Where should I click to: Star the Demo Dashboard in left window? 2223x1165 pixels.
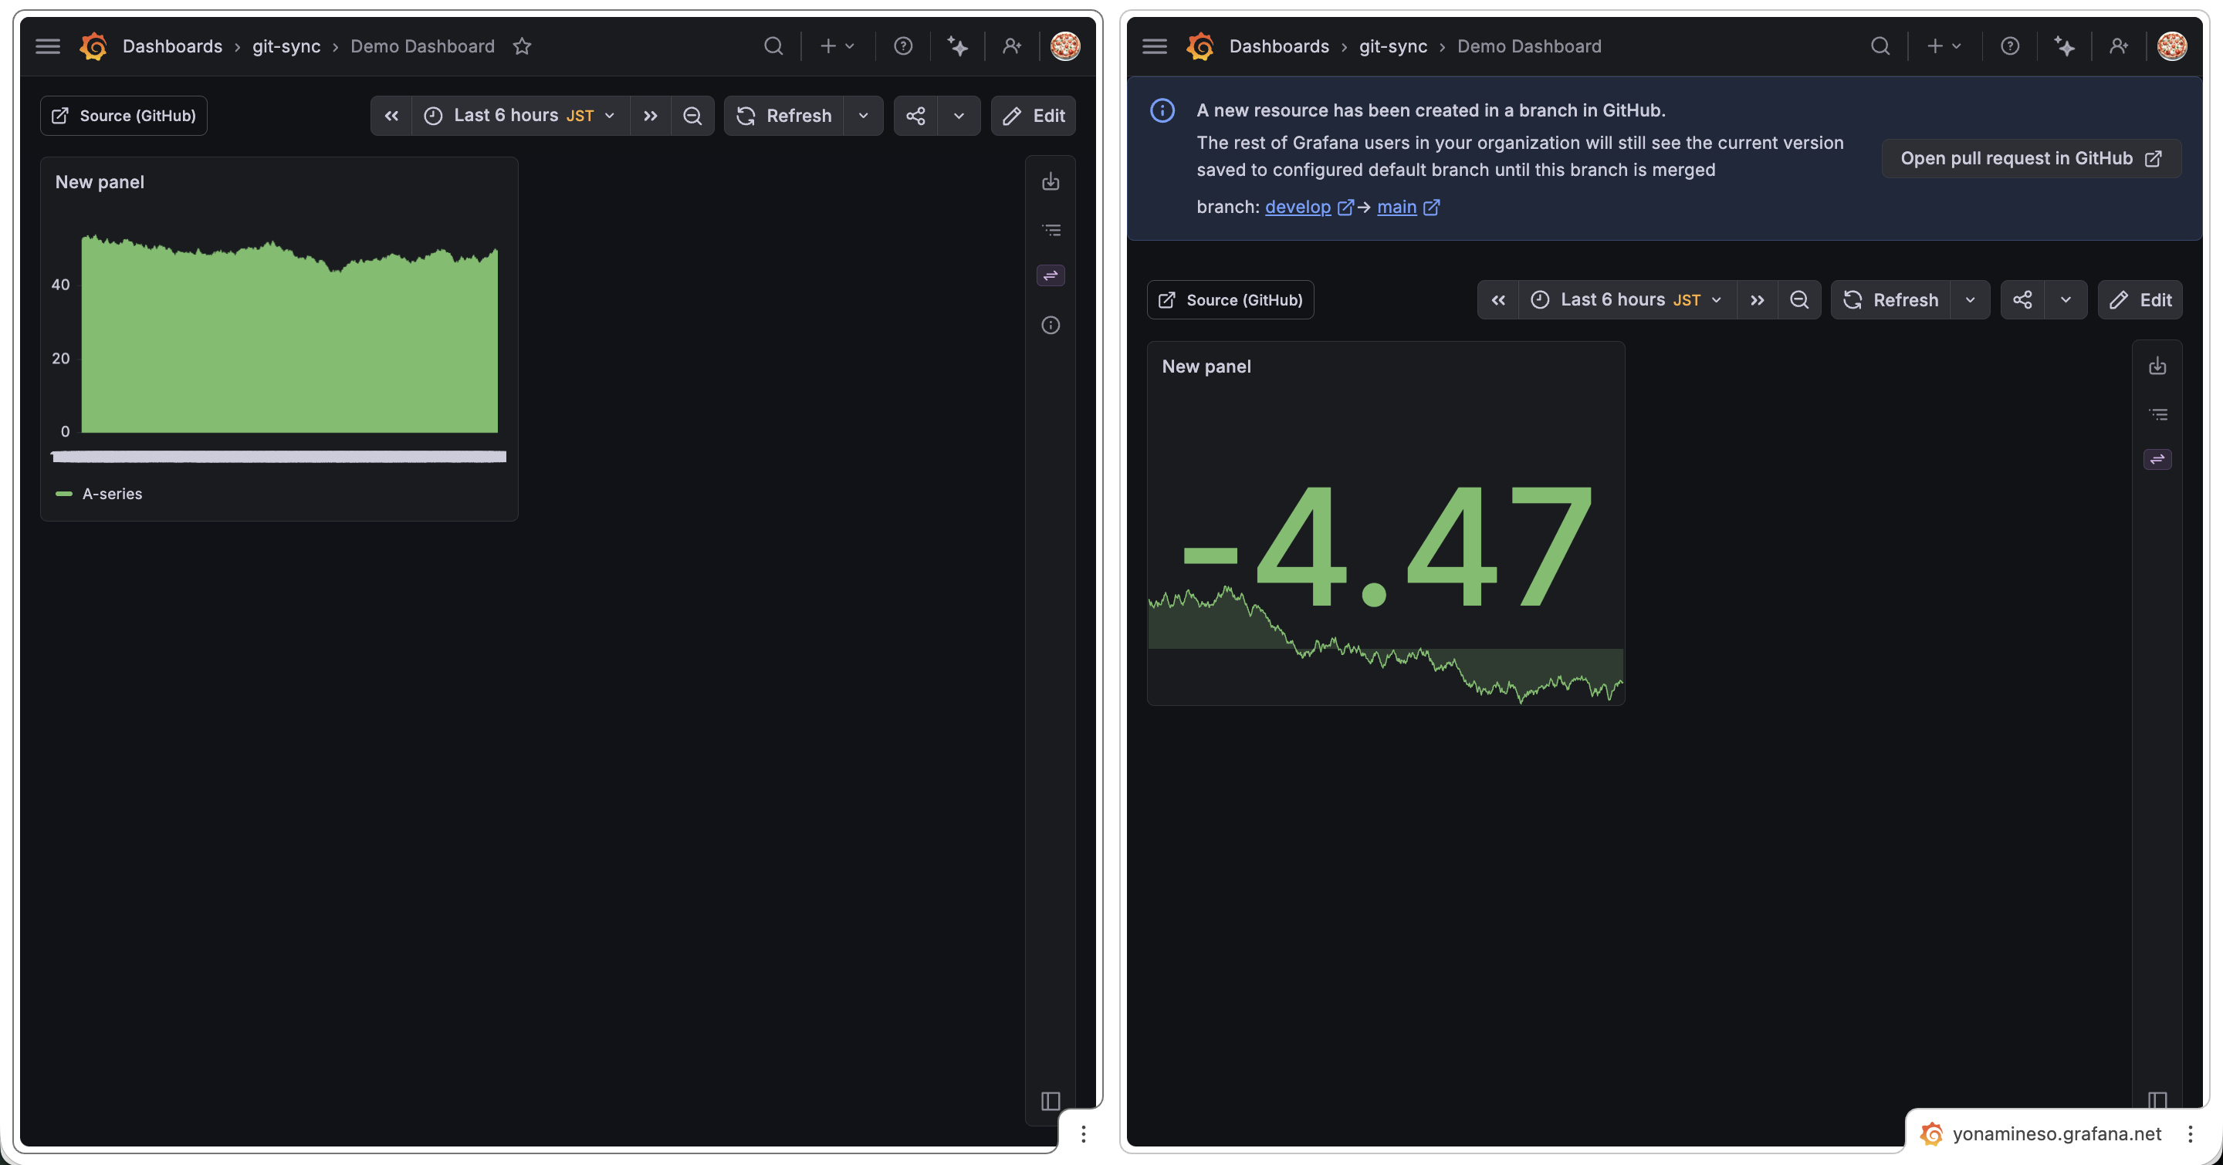[521, 46]
